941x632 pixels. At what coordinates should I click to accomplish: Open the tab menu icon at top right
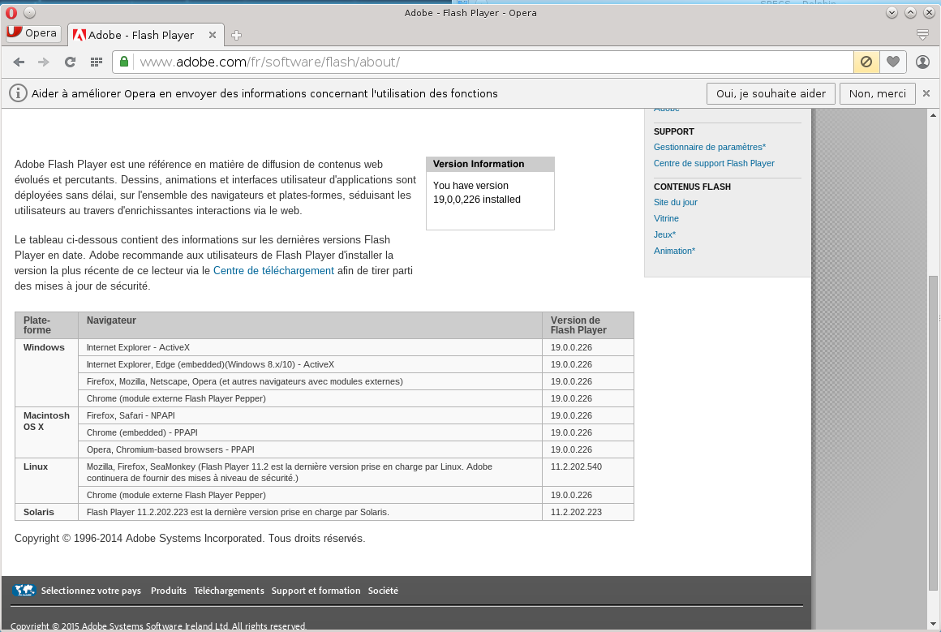tap(923, 35)
